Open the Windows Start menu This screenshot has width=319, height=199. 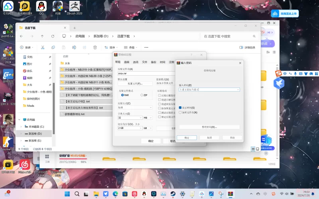pyautogui.click(x=67, y=194)
